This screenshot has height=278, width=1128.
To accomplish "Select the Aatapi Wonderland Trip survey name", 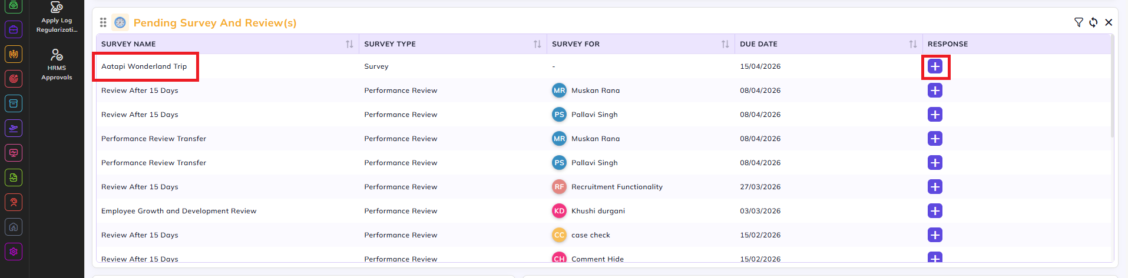I will (144, 66).
